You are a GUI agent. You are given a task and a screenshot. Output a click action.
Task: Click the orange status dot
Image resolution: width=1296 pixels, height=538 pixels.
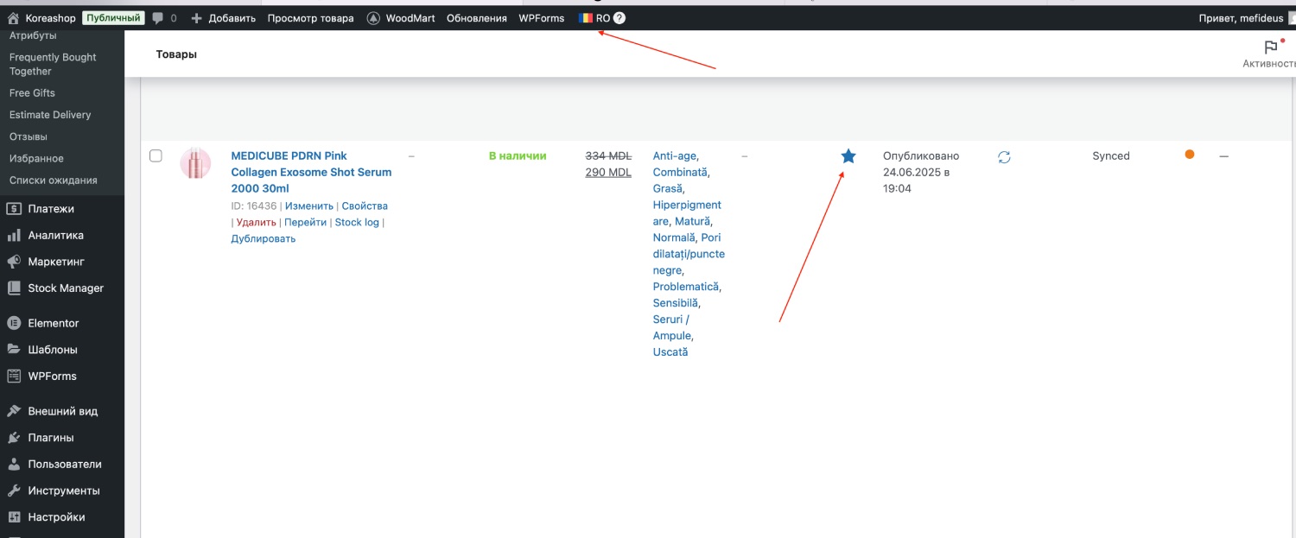click(x=1190, y=155)
